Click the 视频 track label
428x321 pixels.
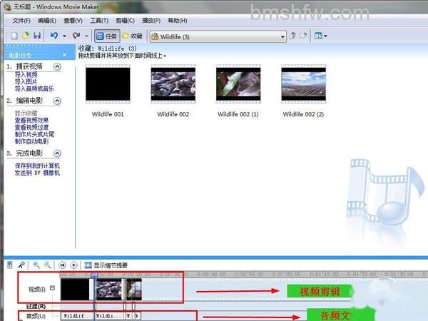click(37, 289)
